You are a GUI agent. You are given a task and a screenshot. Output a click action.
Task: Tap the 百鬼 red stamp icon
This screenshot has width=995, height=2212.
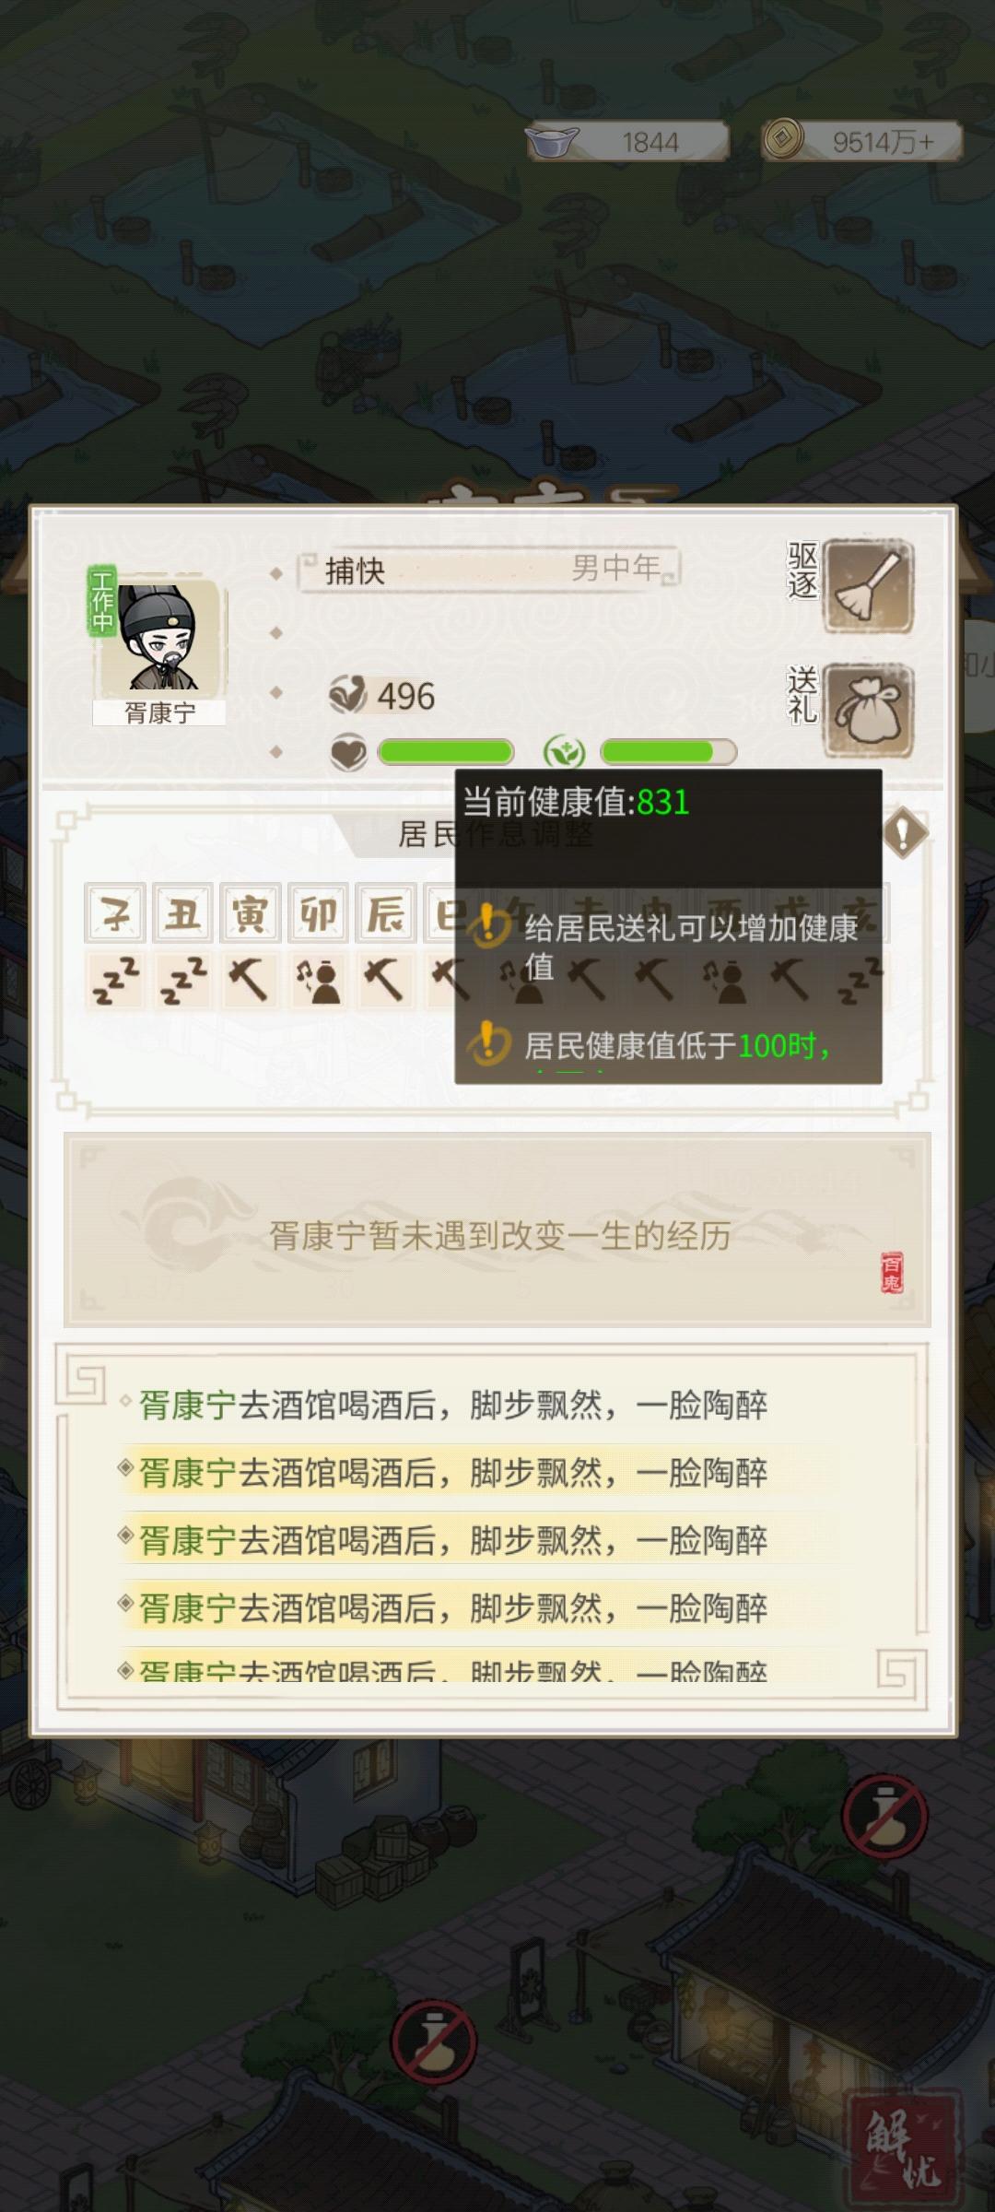point(892,1273)
